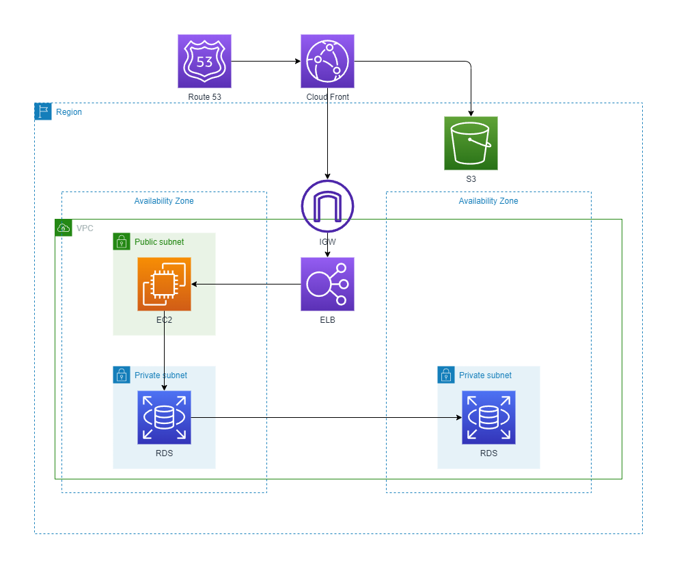This screenshot has width=677, height=569.
Task: Select the 'EC2' label text
Action: (x=164, y=320)
